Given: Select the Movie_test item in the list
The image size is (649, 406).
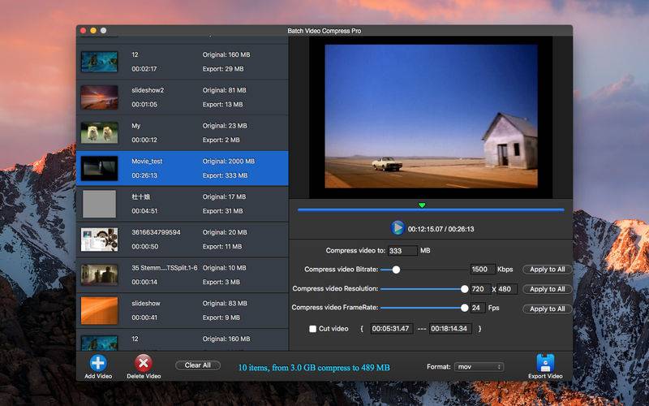Looking at the screenshot, I should point(182,168).
